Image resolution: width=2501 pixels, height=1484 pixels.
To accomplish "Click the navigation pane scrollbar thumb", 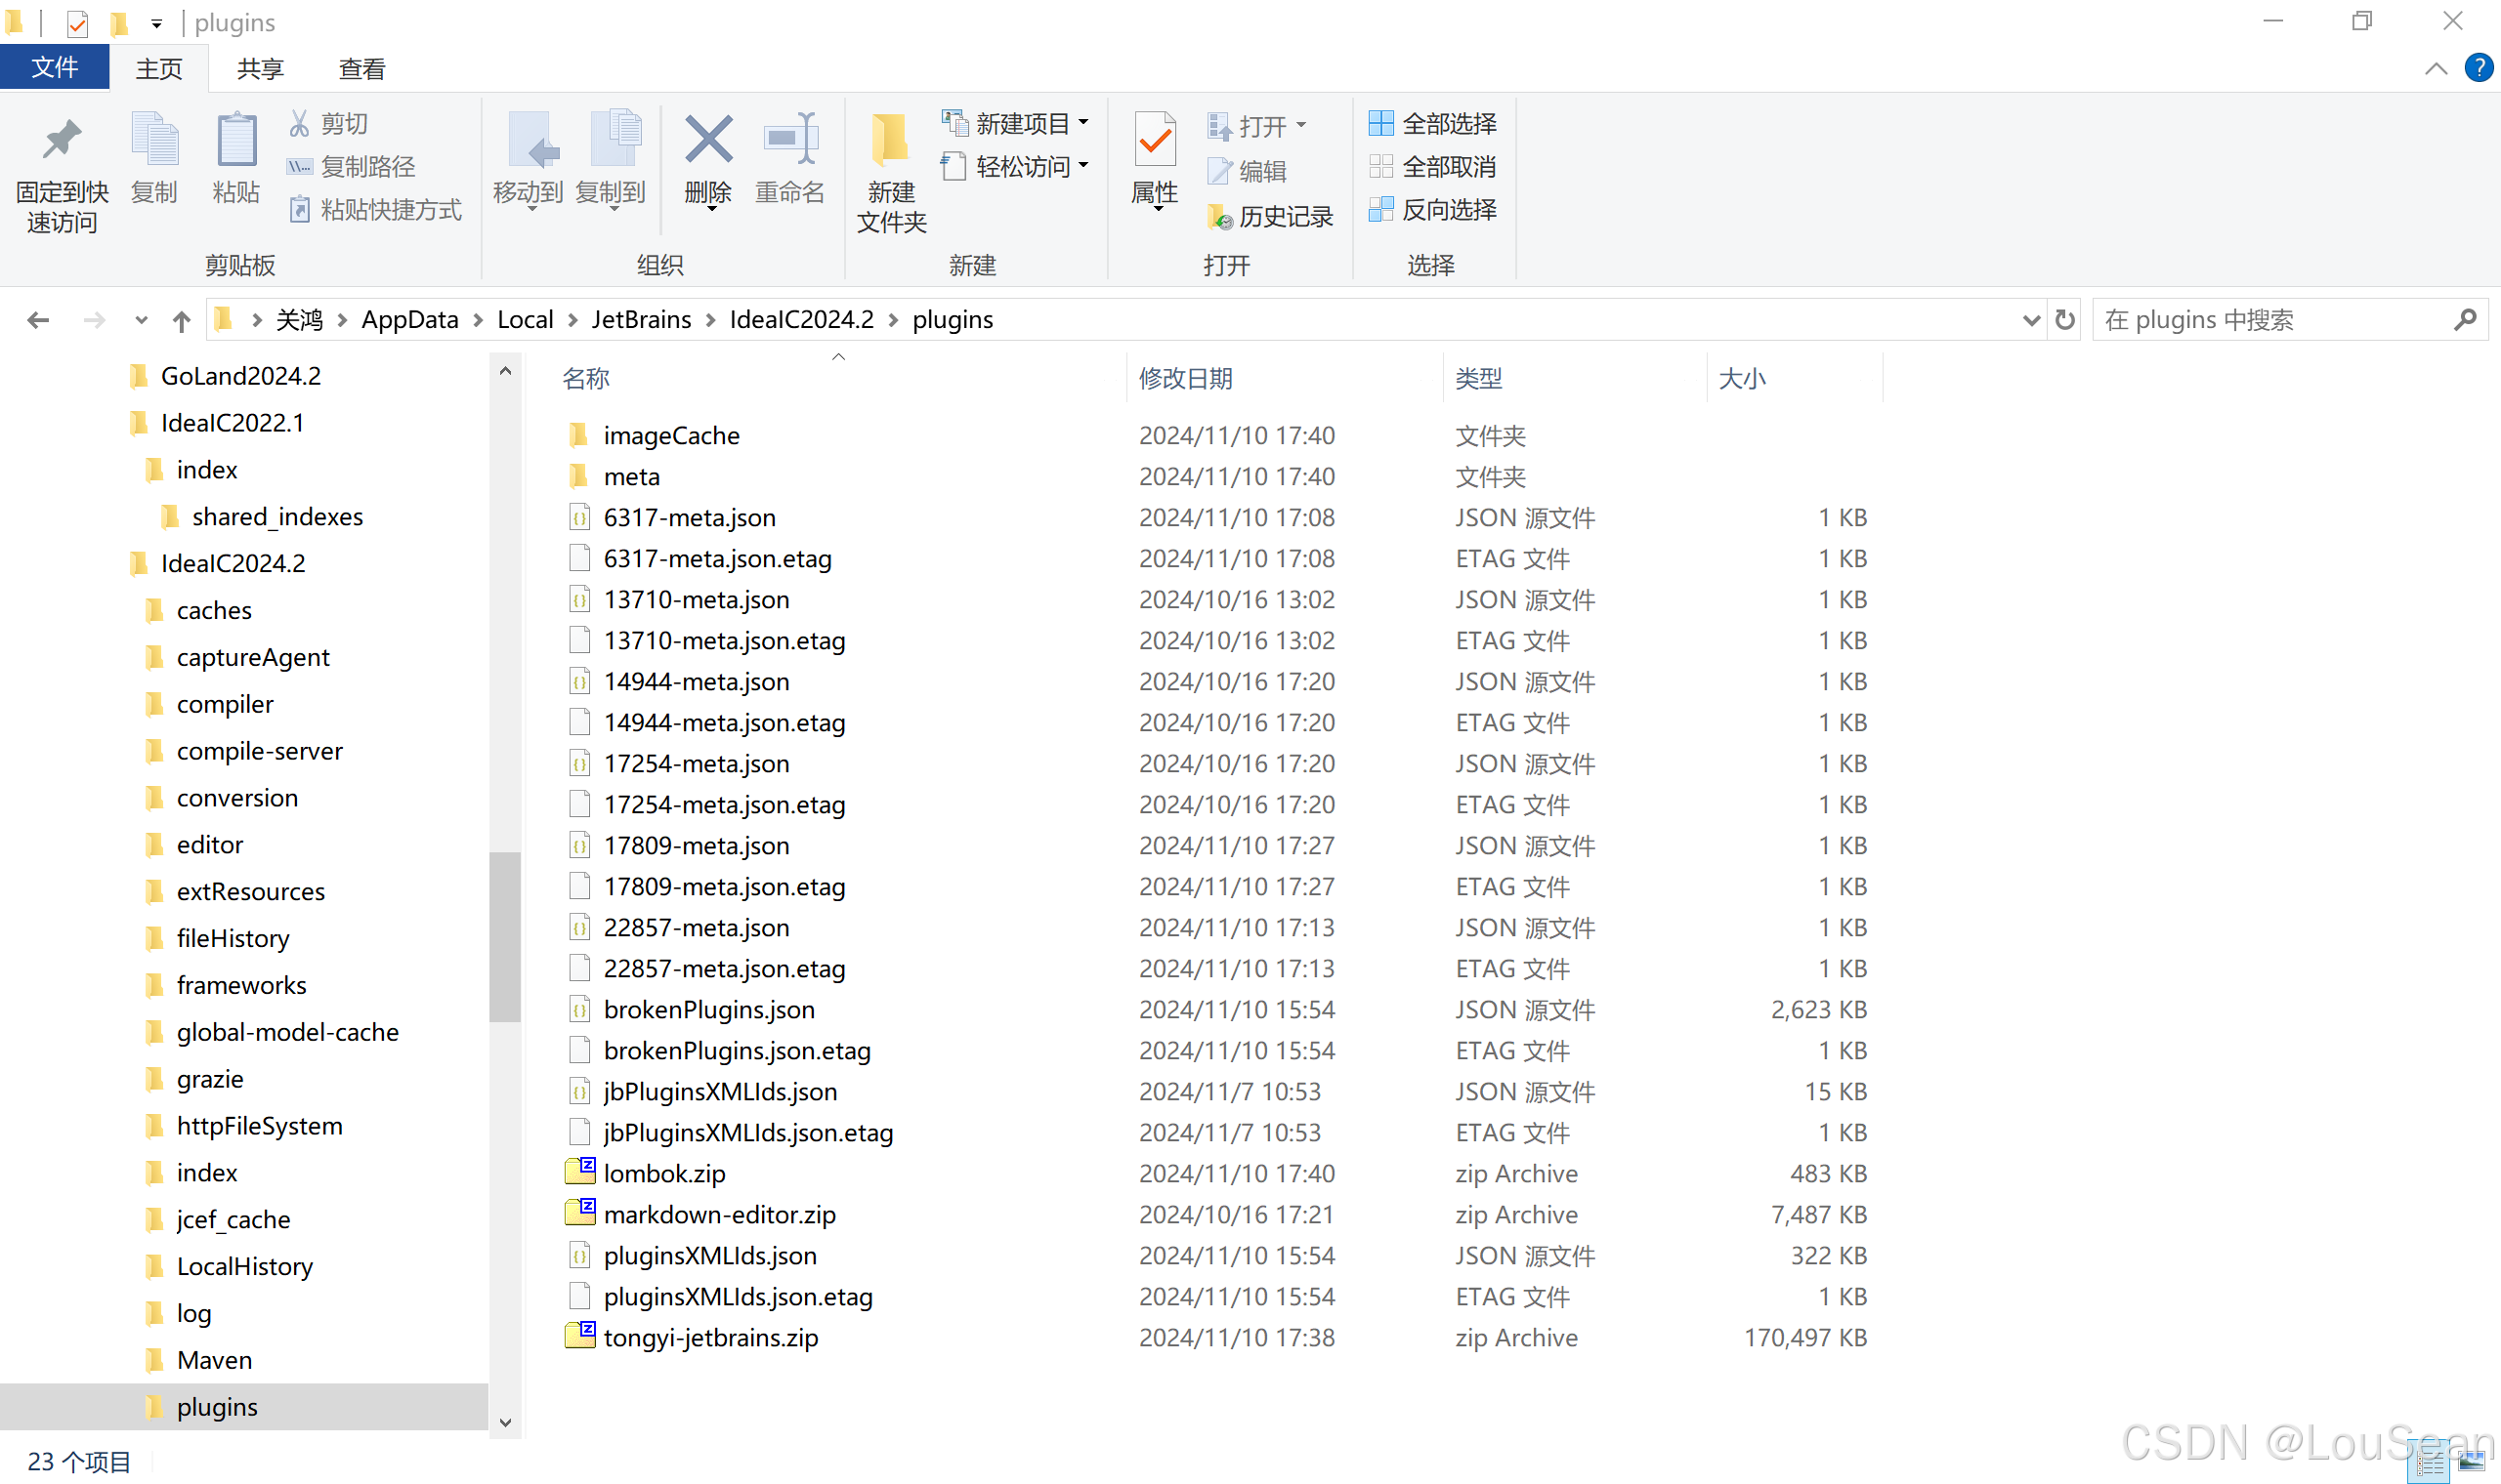I will click(505, 935).
